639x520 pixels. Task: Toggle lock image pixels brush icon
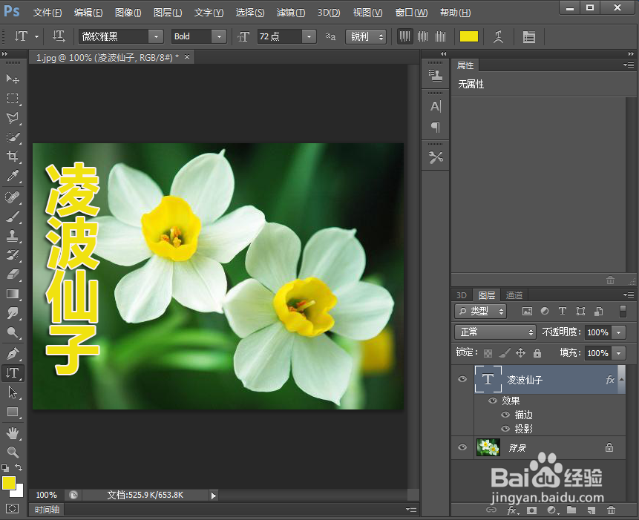pos(505,352)
